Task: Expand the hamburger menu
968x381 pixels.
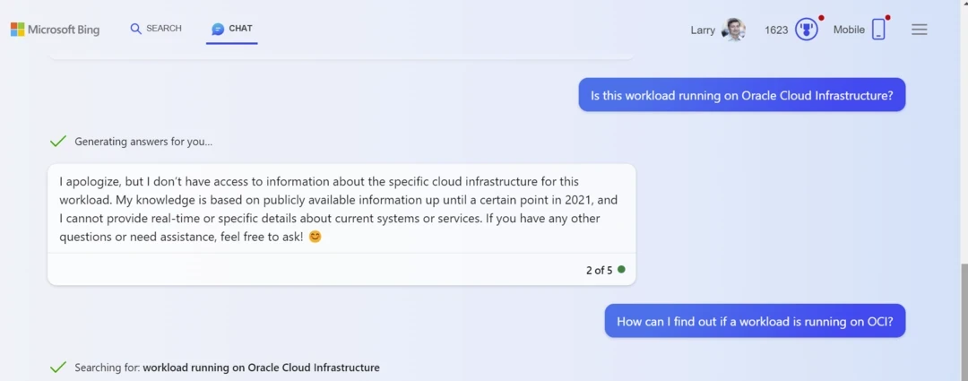Action: [x=919, y=30]
